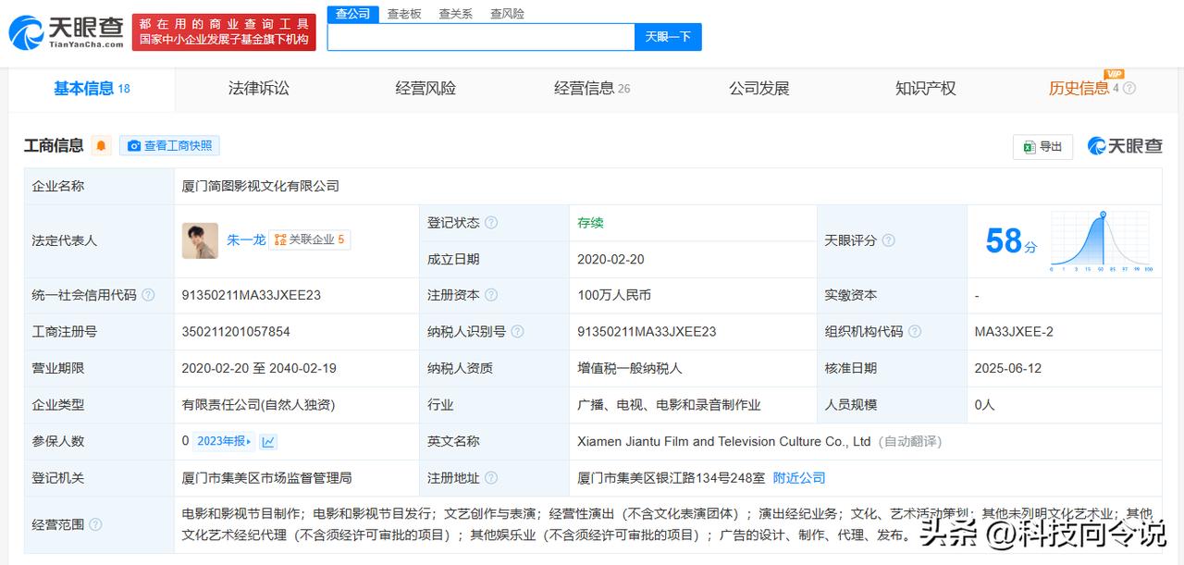Click organization code MA33JXEE-2

tap(1014, 332)
